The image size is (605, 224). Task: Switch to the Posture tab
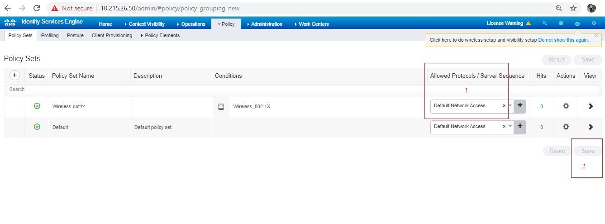pyautogui.click(x=75, y=35)
